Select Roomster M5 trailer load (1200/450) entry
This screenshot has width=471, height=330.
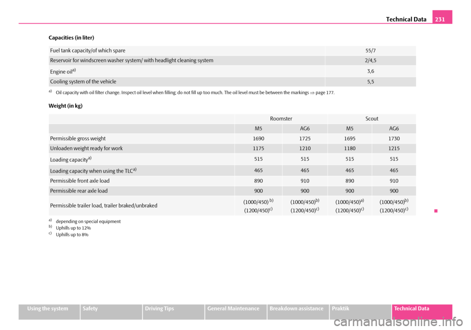(x=259, y=210)
